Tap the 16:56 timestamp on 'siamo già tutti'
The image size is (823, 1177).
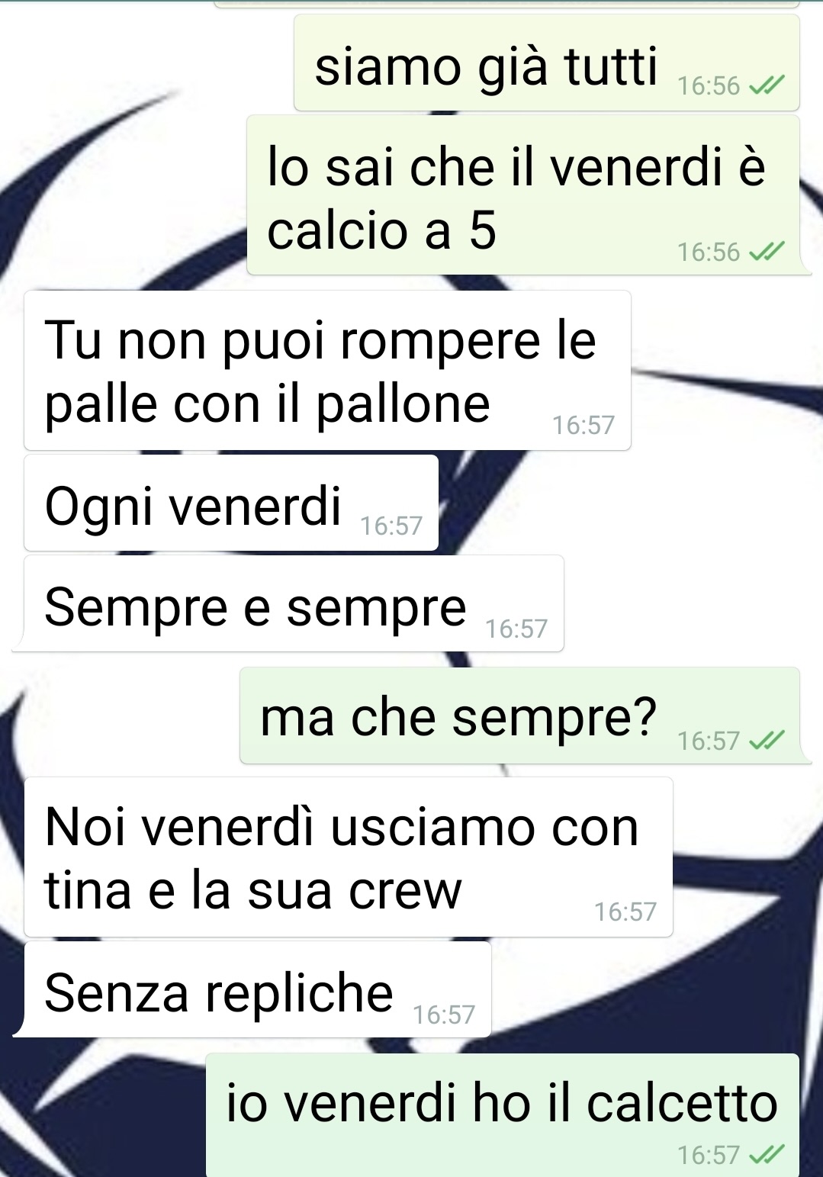pos(709,86)
